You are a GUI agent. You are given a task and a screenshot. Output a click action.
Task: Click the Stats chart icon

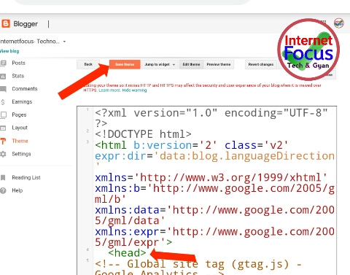[x=3, y=77]
